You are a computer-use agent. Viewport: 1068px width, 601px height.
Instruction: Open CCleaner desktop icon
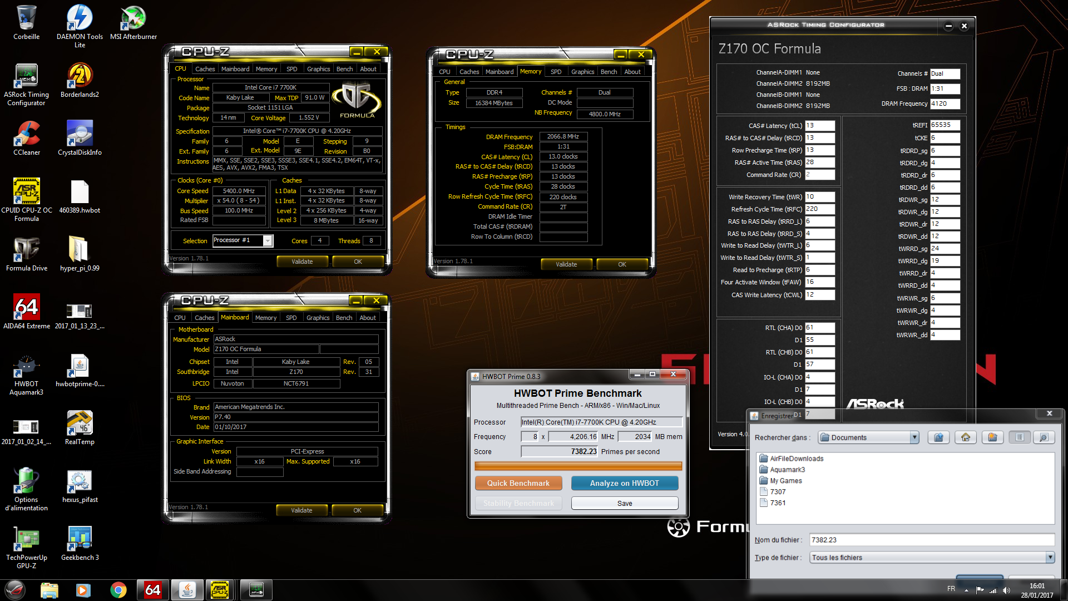26,139
